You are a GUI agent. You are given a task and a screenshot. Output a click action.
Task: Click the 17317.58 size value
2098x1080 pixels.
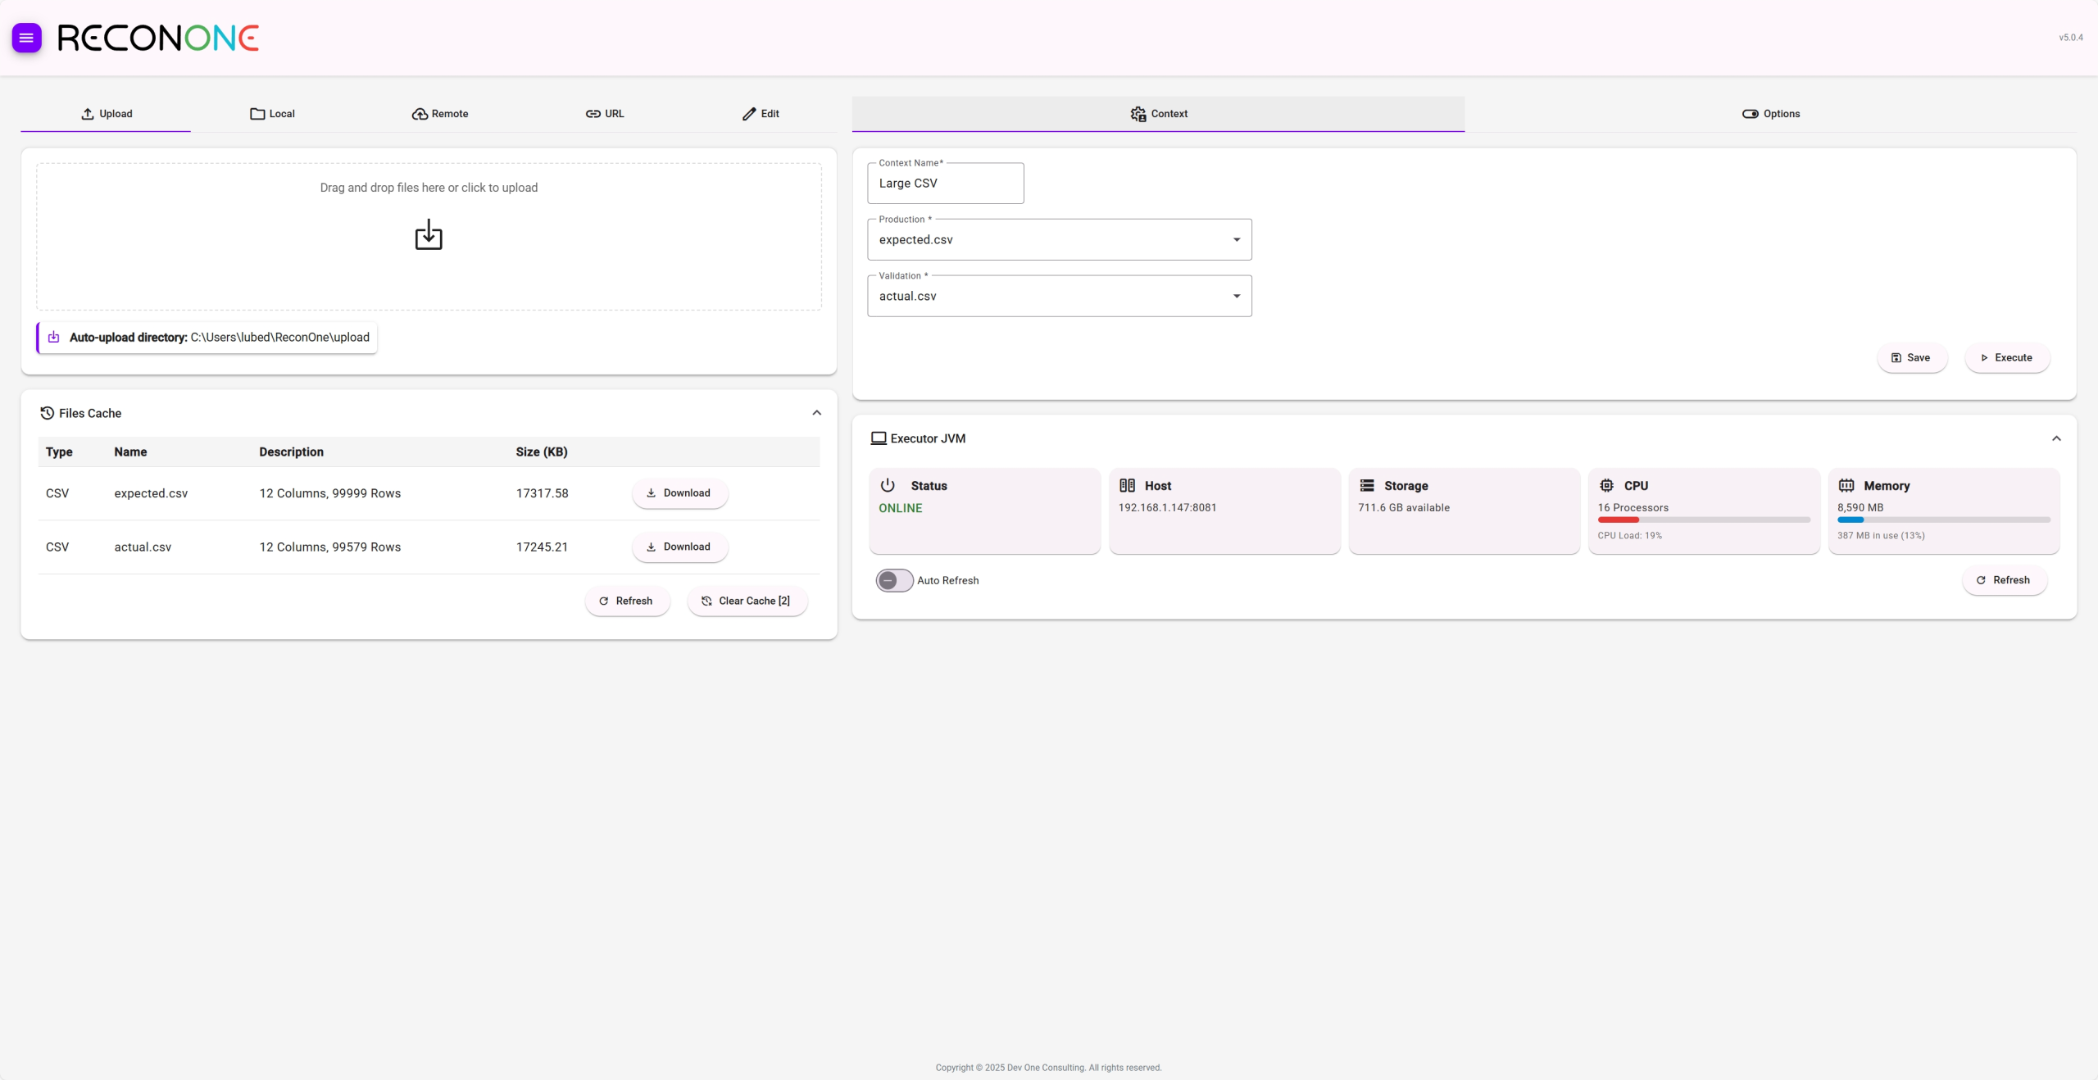tap(542, 493)
